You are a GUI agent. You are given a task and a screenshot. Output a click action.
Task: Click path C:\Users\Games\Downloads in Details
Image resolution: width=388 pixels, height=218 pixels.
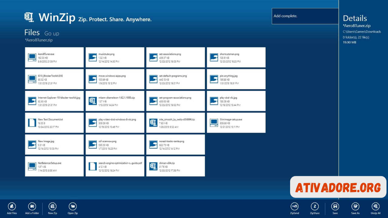point(362,31)
